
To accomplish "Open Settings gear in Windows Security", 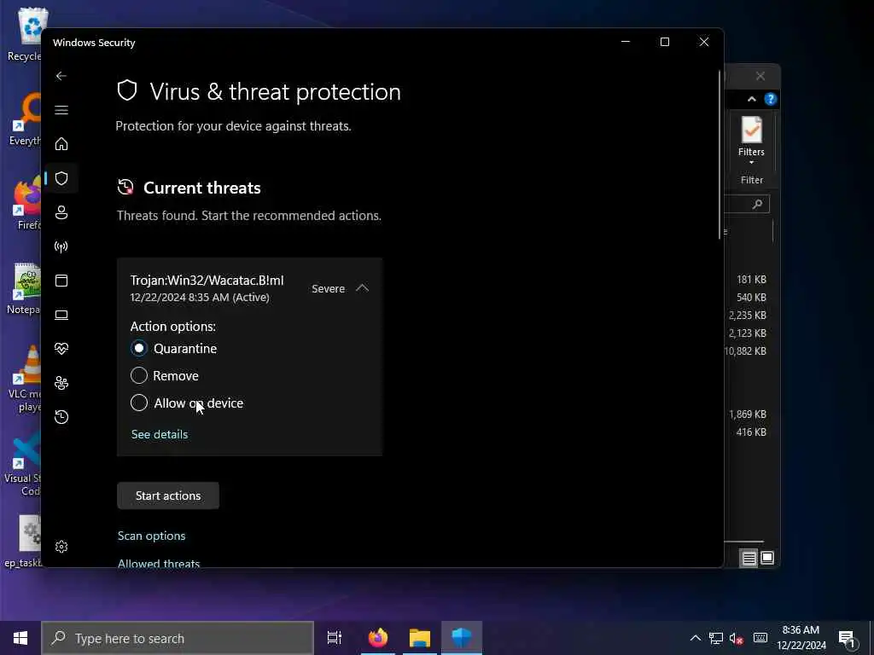I will coord(61,547).
